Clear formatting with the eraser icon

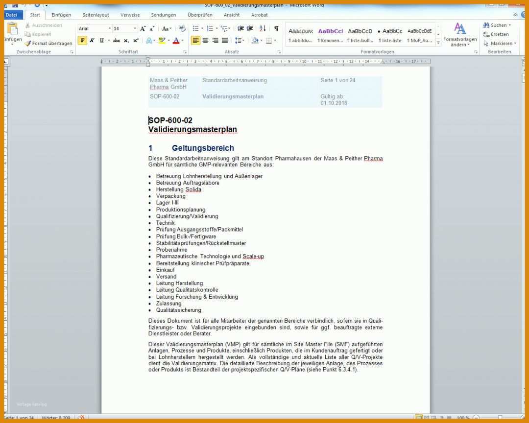pyautogui.click(x=182, y=28)
